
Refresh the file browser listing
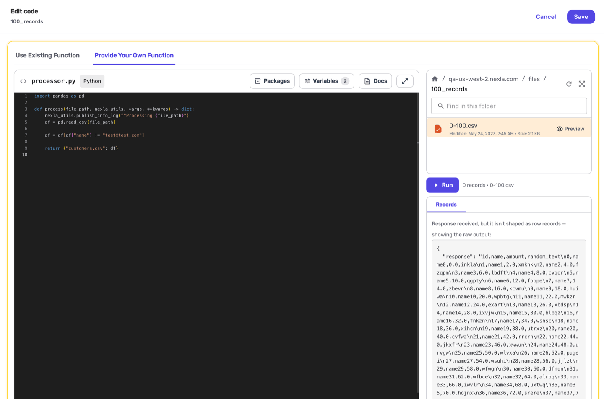(x=569, y=84)
